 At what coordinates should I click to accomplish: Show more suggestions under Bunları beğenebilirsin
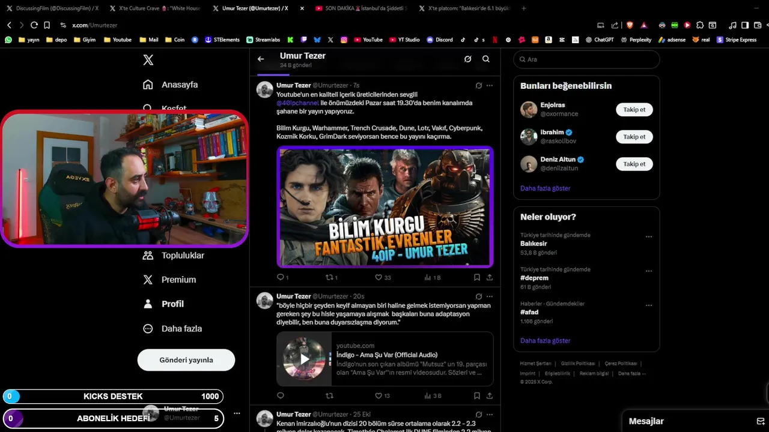pyautogui.click(x=546, y=188)
